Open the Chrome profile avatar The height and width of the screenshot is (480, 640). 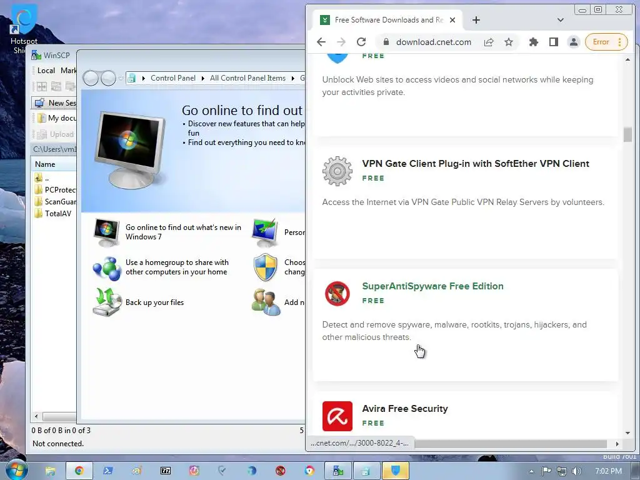coord(574,42)
